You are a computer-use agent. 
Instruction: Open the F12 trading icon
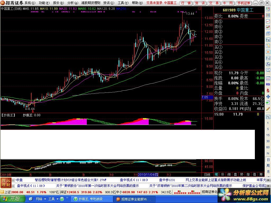tap(268, 58)
